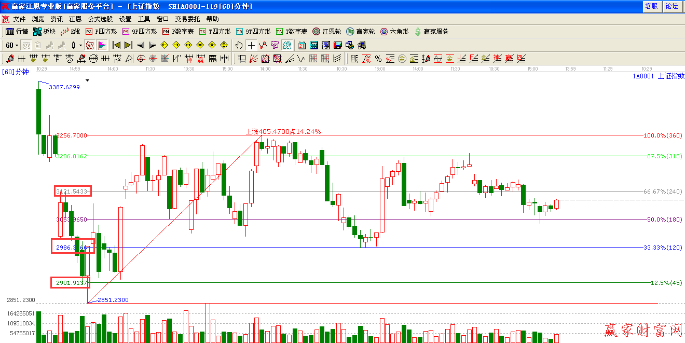This screenshot has height=343, width=685.
Task: Expand the small black triangle above chart
Action: pos(88,80)
